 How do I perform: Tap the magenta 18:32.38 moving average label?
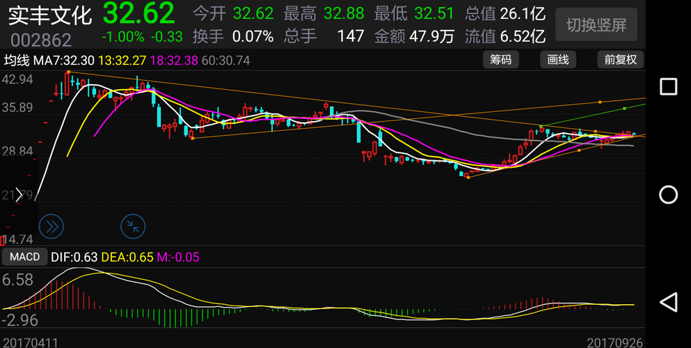[x=174, y=61]
